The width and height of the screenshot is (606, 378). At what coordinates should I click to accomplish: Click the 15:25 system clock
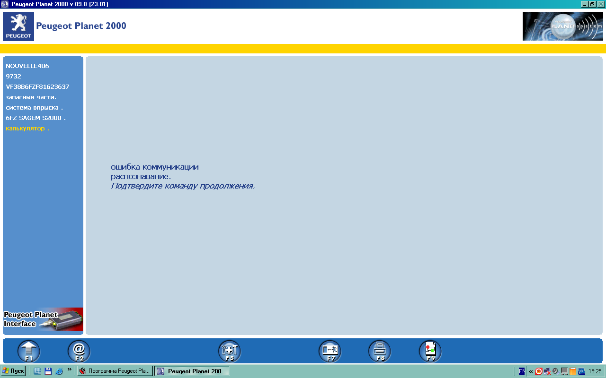tap(595, 371)
